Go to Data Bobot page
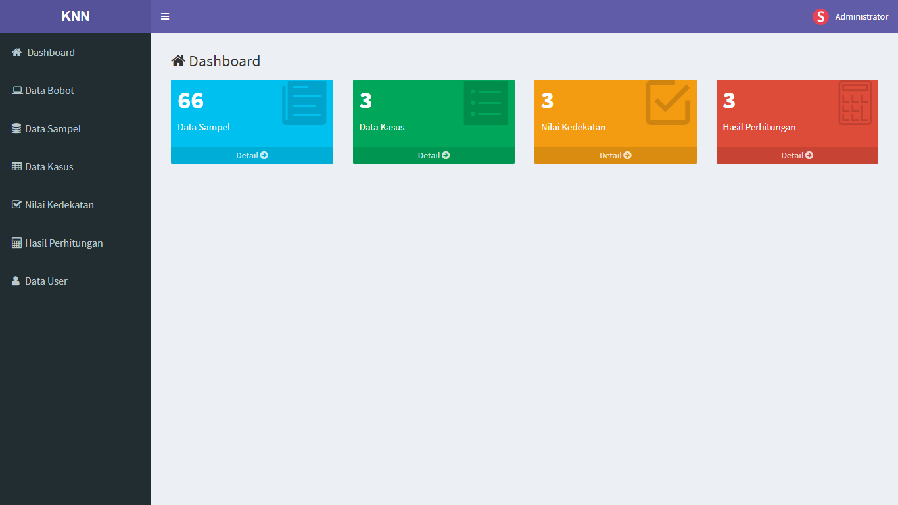This screenshot has width=898, height=505. tap(49, 90)
